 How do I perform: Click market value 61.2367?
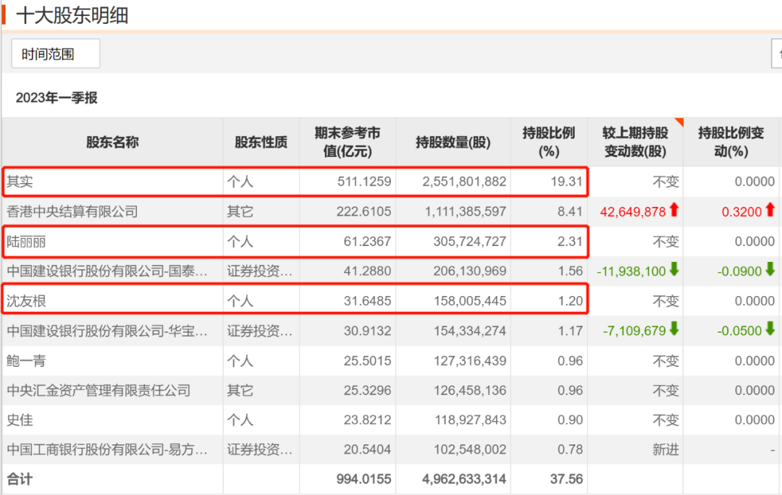click(368, 241)
